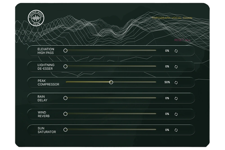Click the Elevation High Pass slider knob

point(66,50)
